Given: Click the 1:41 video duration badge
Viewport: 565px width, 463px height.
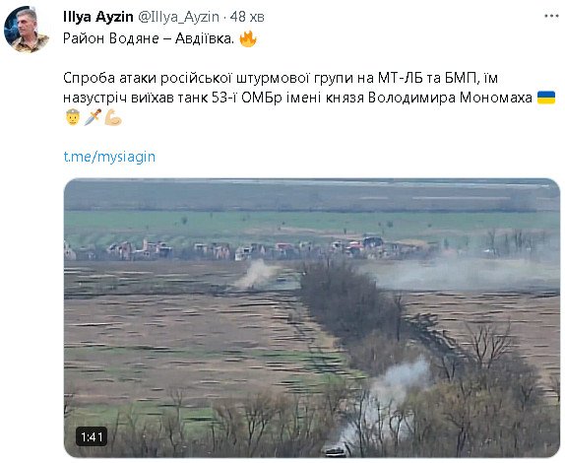Looking at the screenshot, I should [92, 437].
